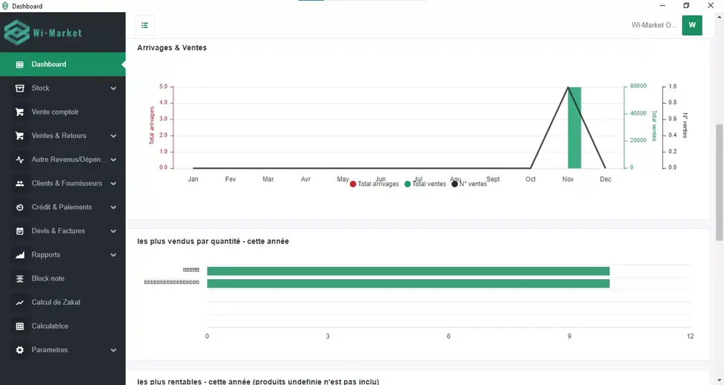Click the Wi-Market logo

pos(43,32)
